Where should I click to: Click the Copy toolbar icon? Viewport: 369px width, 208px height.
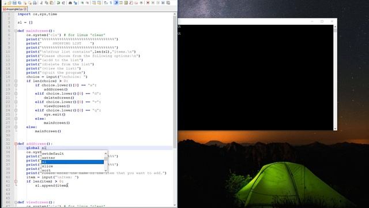click(x=46, y=3)
